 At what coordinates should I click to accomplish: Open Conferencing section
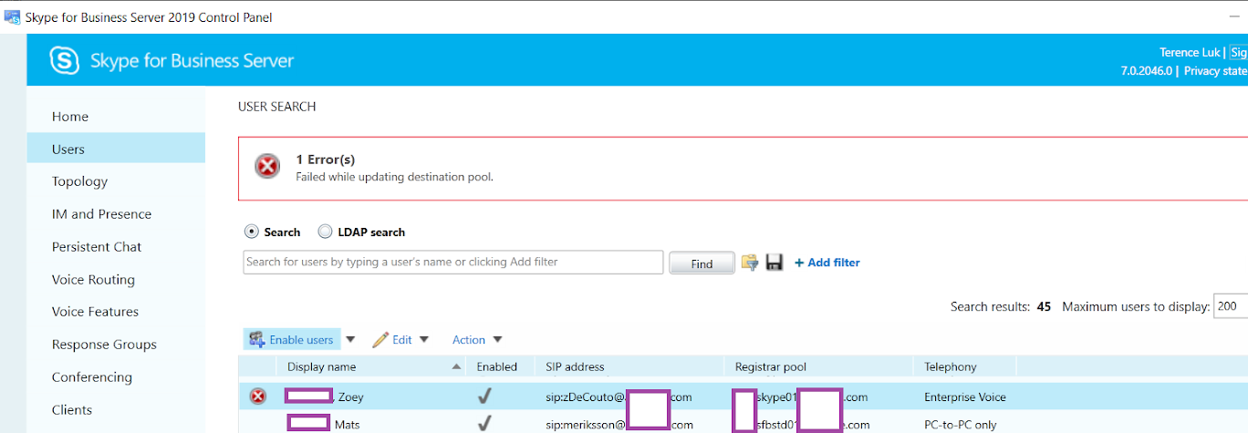[x=92, y=377]
